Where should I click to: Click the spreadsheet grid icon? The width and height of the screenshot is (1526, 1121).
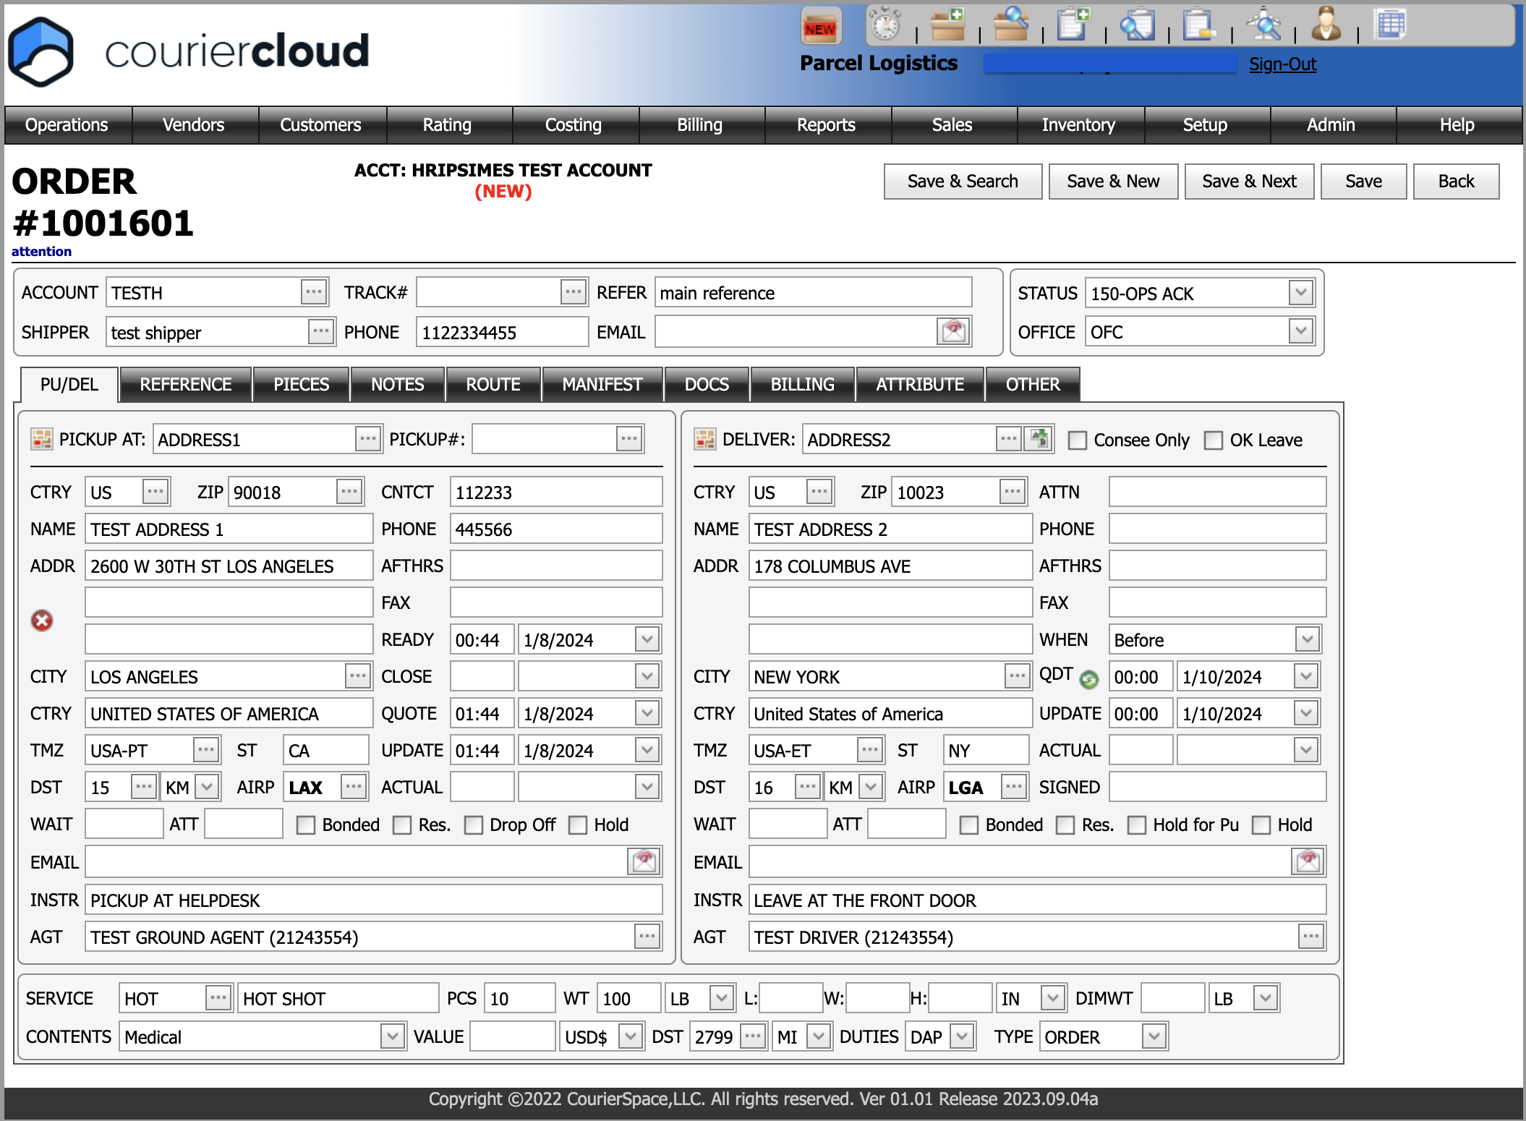tap(1389, 25)
